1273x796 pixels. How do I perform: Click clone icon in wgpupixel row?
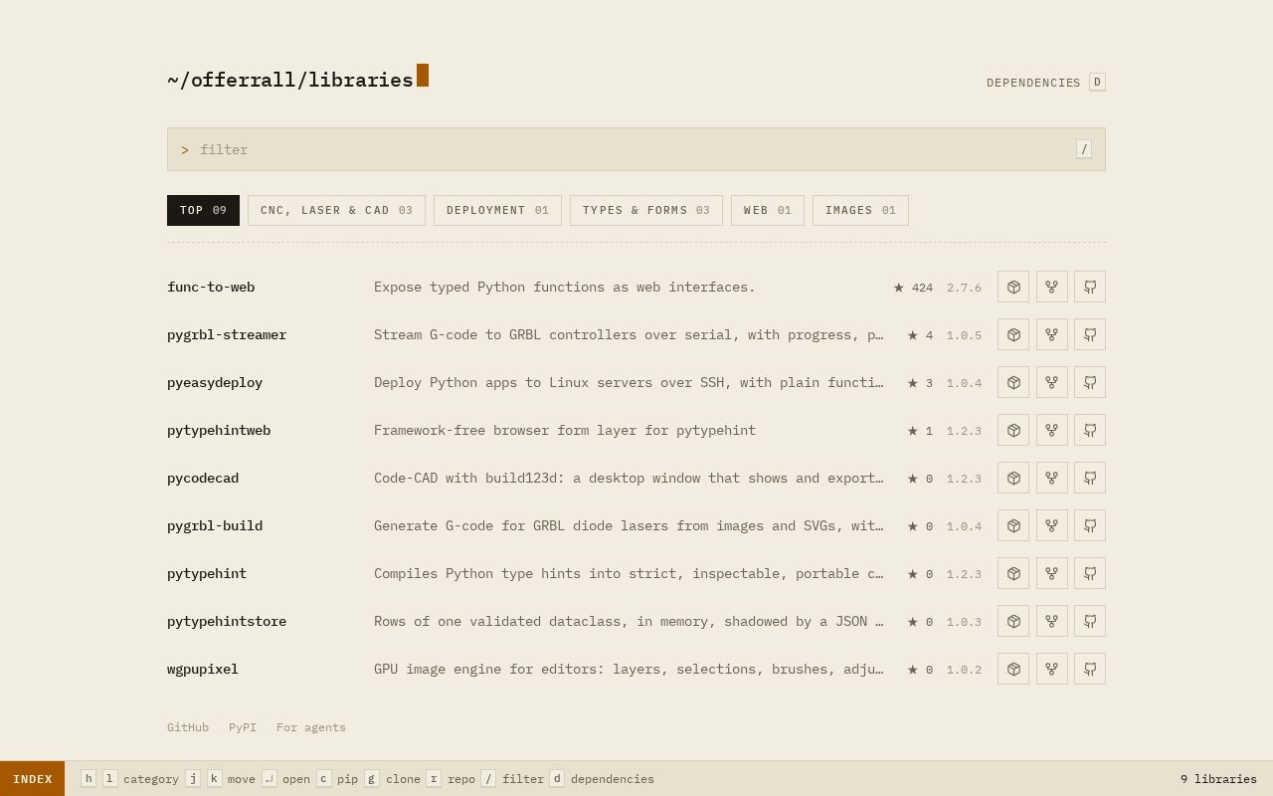(1051, 669)
